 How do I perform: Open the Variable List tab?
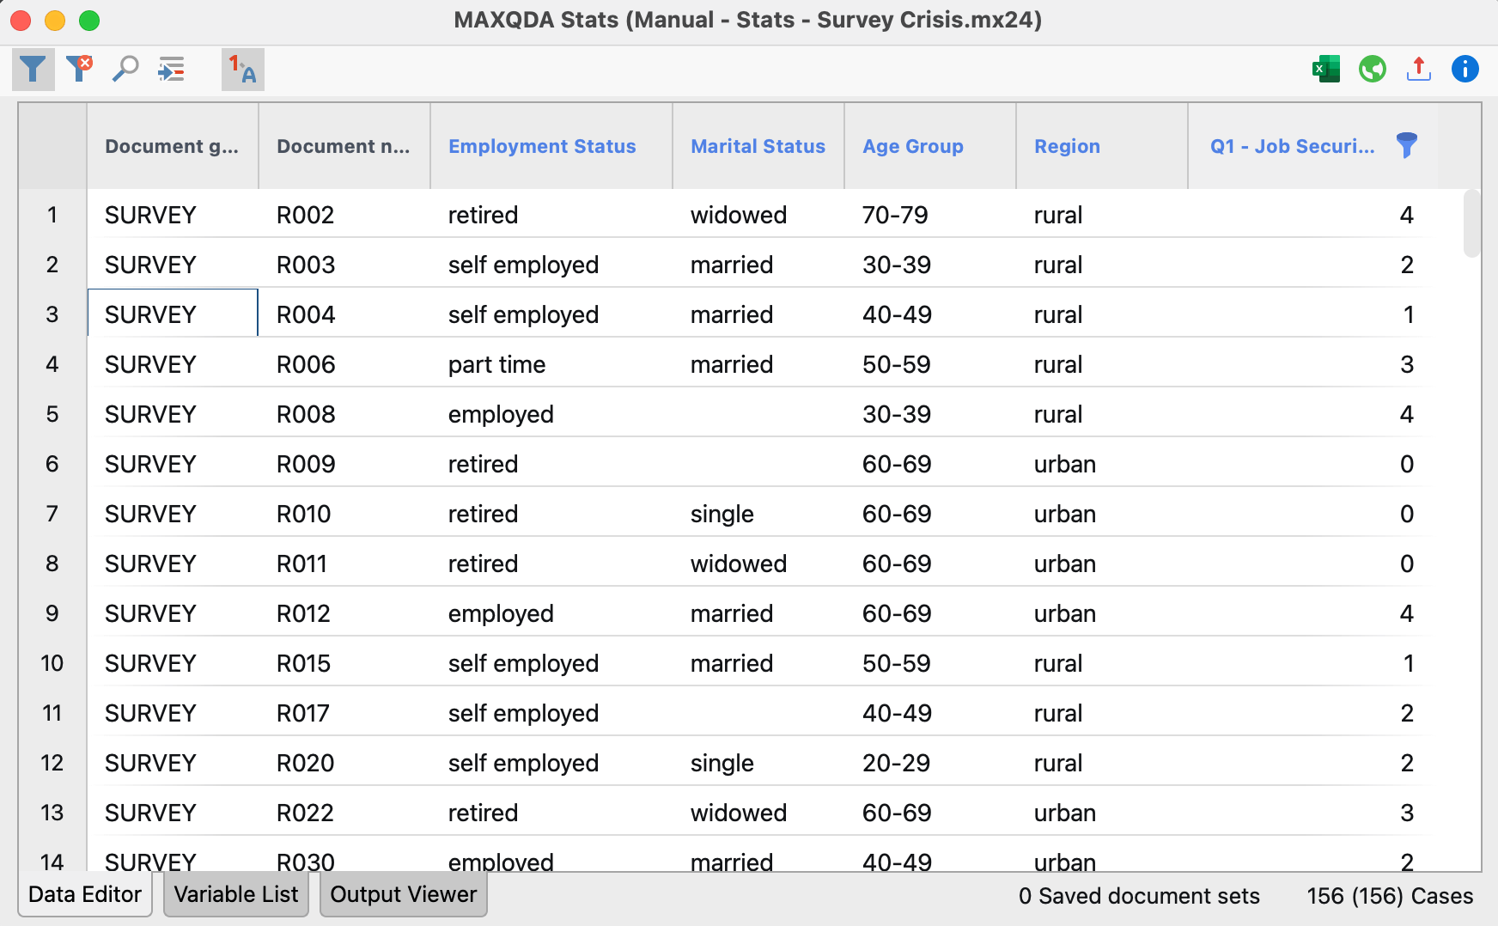pos(236,894)
